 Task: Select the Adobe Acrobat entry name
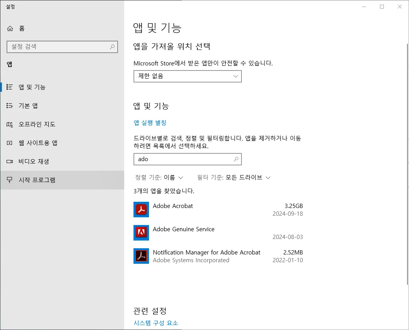click(173, 206)
